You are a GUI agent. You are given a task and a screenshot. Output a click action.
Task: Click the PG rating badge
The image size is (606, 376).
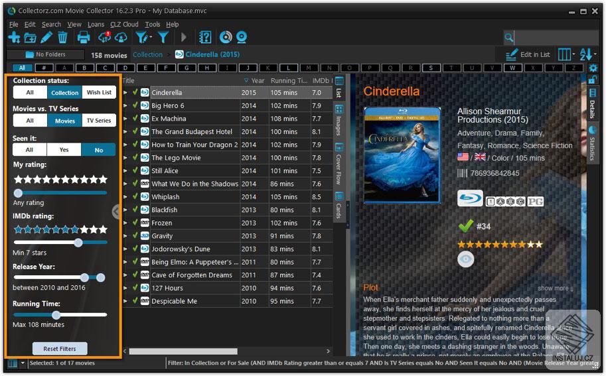[x=535, y=202]
